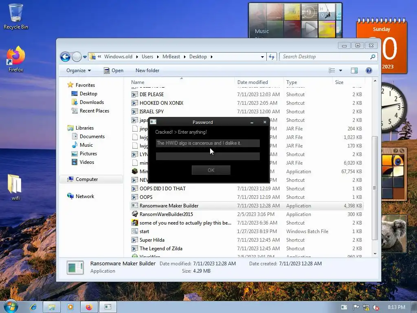Click the Explorer forward navigation arrow
417x313 pixels.
pos(77,57)
